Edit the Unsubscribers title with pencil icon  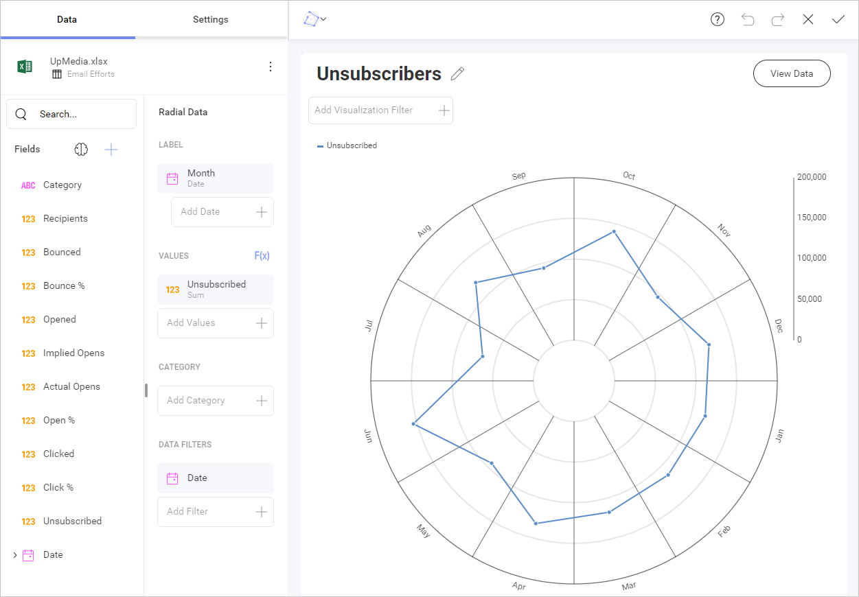tap(457, 74)
